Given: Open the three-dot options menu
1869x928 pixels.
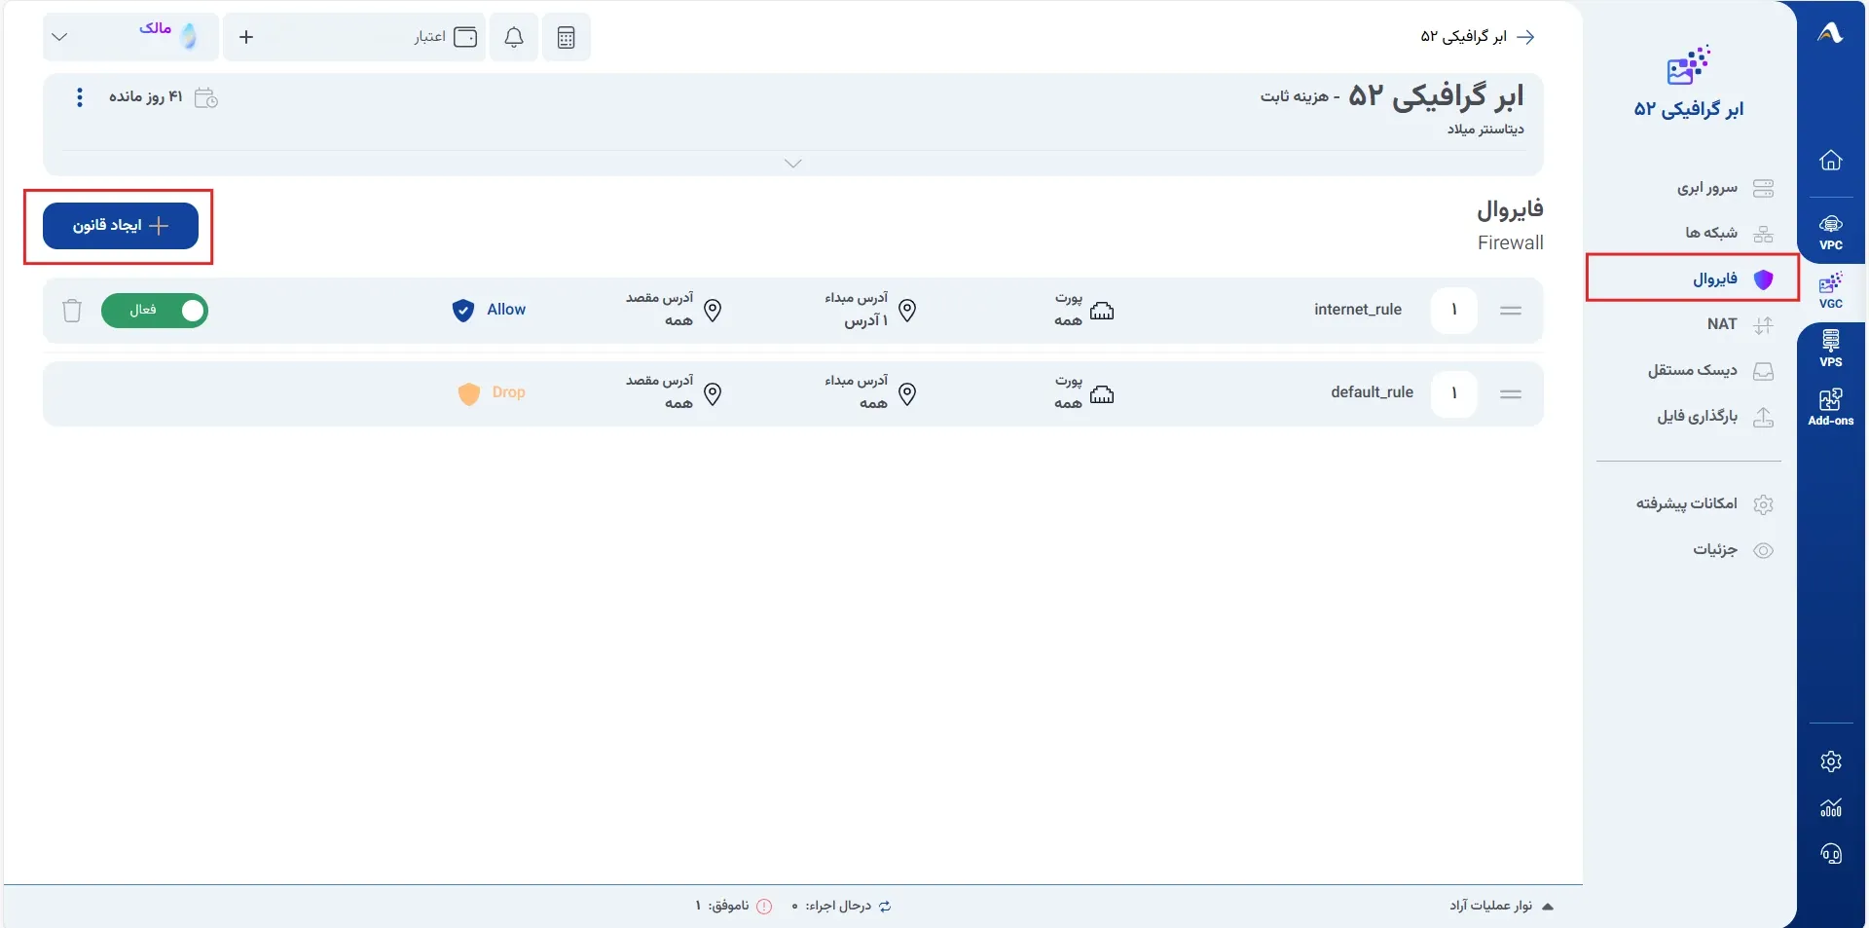Looking at the screenshot, I should 80,97.
